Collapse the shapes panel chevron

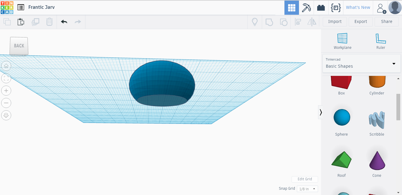(x=320, y=112)
